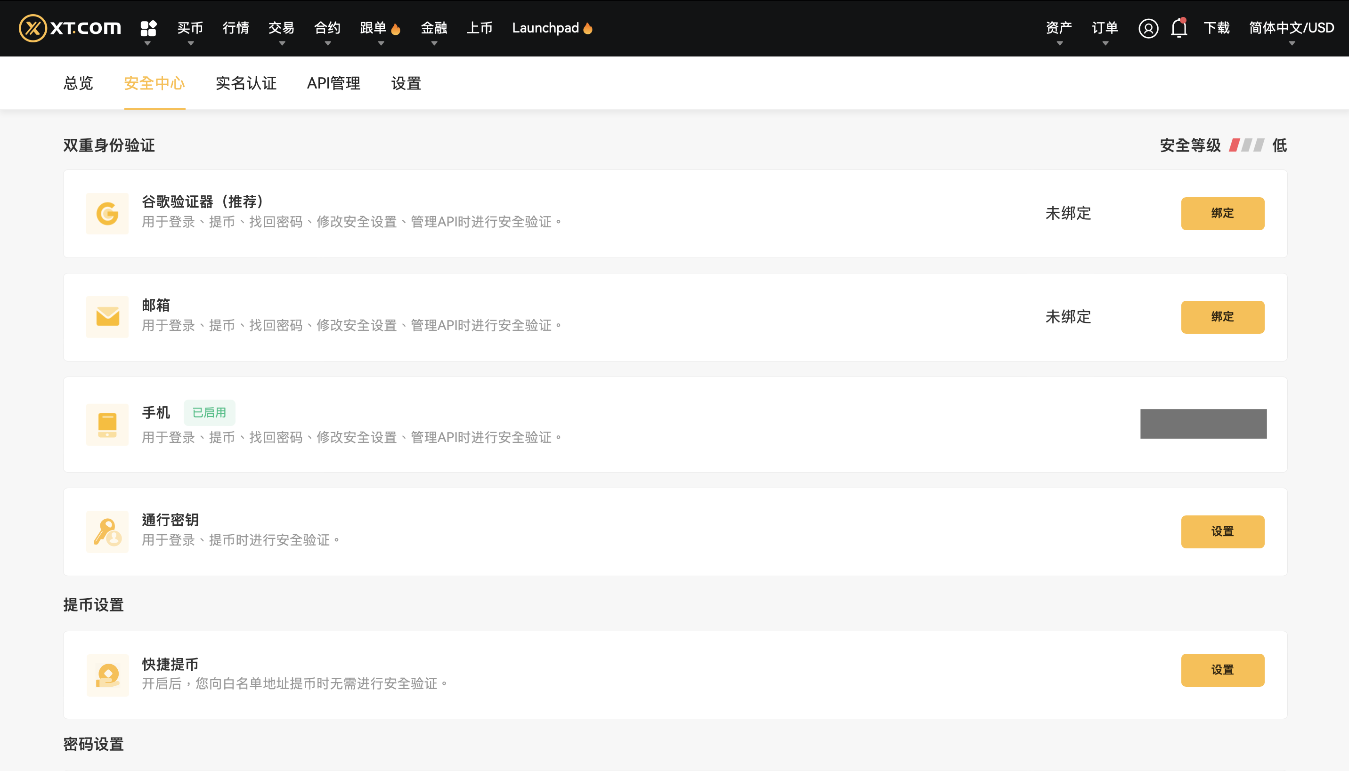The height and width of the screenshot is (771, 1349).
Task: Open the notifications bell icon
Action: pos(1179,27)
